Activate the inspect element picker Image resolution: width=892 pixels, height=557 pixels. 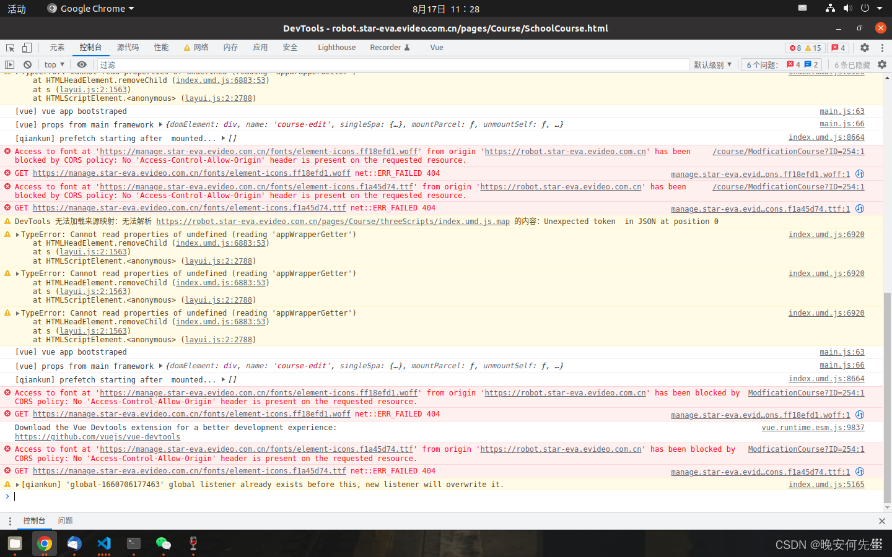coord(10,48)
